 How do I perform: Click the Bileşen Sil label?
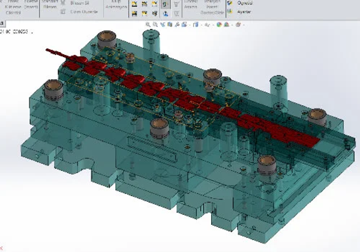tap(80, 3)
